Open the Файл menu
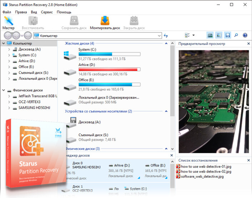This screenshot has height=198, width=252. click(x=7, y=12)
